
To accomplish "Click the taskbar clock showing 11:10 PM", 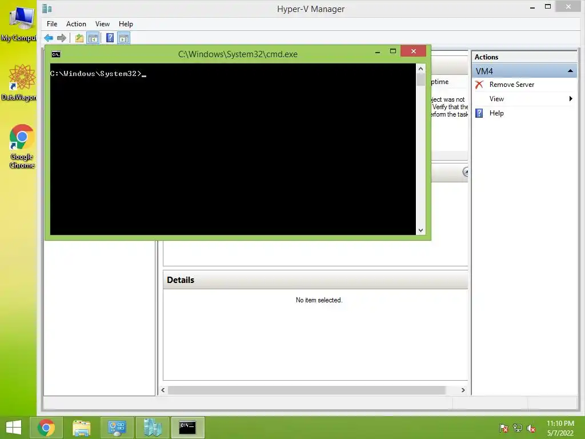I will click(560, 428).
